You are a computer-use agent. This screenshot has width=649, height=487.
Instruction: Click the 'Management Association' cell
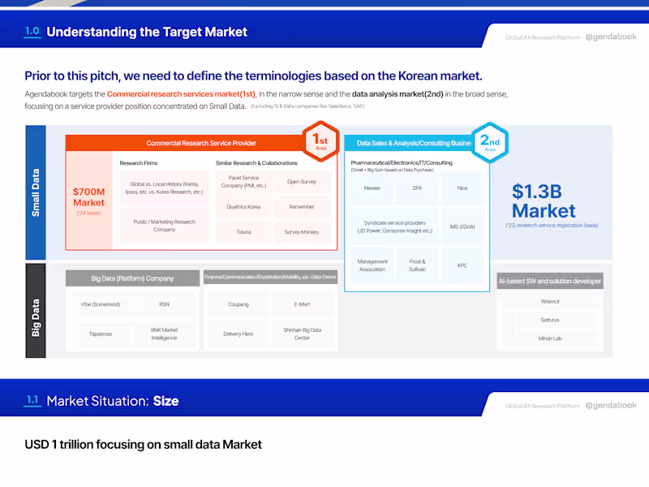click(372, 265)
